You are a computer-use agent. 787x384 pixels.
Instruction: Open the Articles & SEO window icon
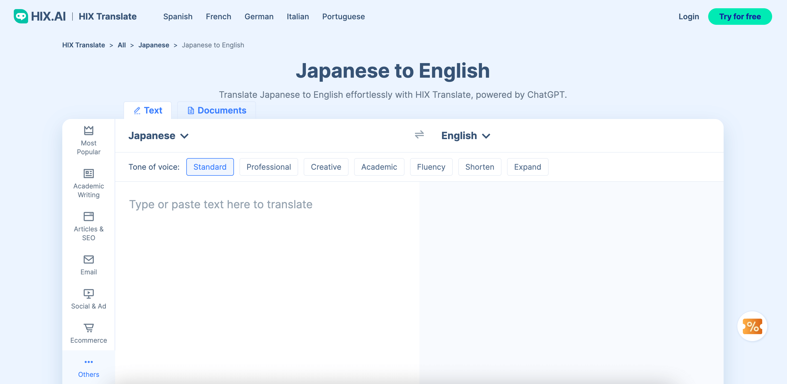click(89, 216)
